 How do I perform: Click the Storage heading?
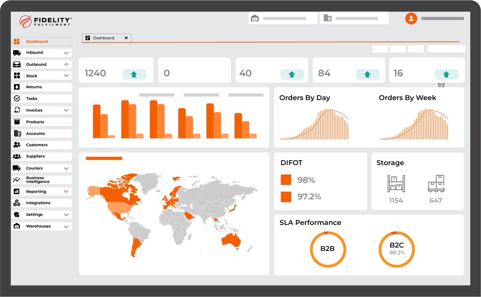pyautogui.click(x=390, y=163)
